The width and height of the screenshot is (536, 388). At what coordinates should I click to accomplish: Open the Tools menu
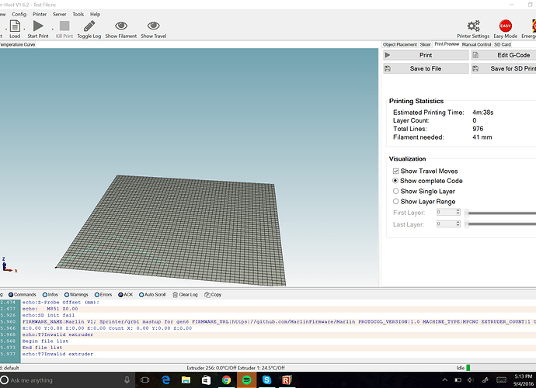(78, 14)
